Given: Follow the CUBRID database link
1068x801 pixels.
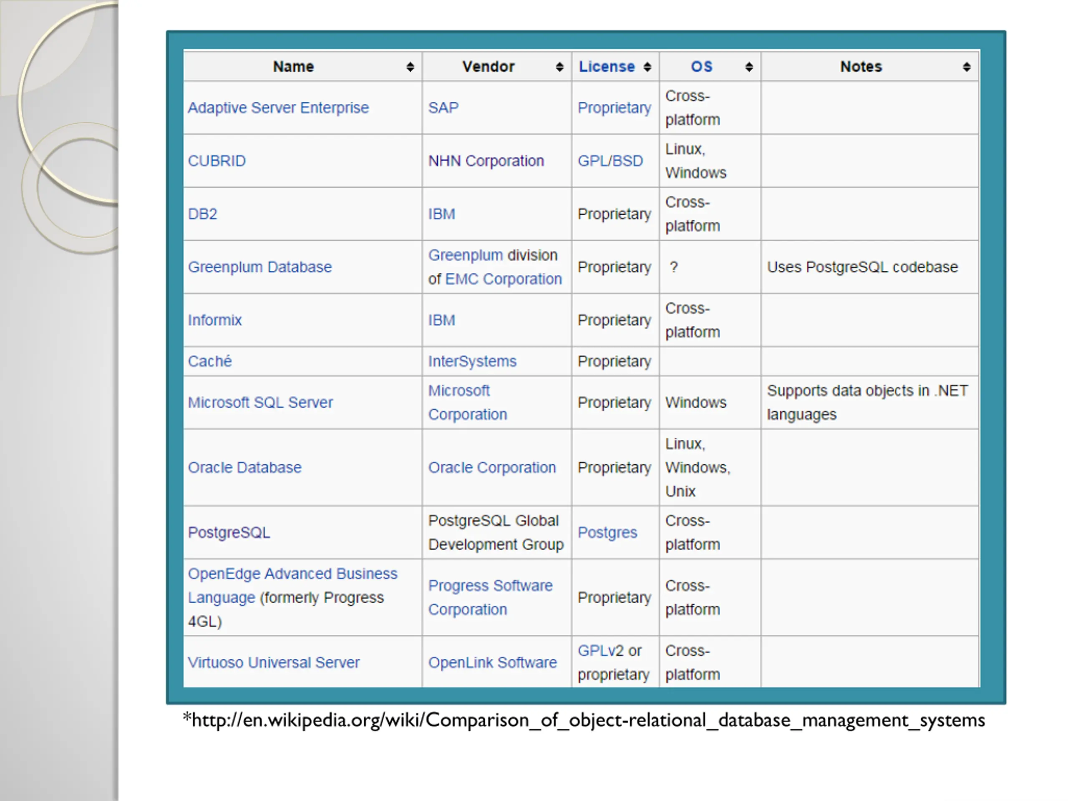Looking at the screenshot, I should pyautogui.click(x=217, y=161).
